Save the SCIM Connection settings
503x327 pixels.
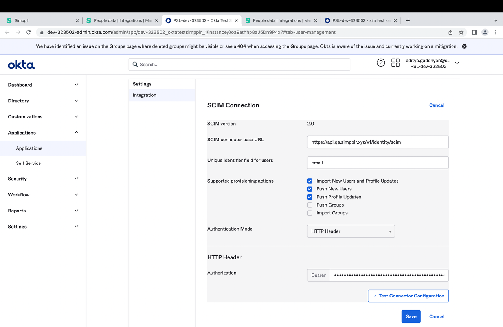click(x=411, y=316)
